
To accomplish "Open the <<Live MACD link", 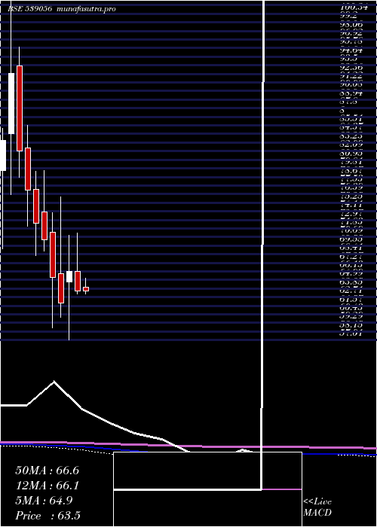I will point(317,507).
